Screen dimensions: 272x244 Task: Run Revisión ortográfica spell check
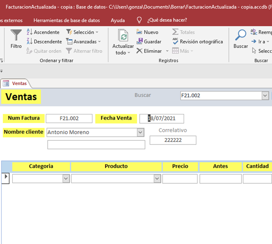click(198, 42)
